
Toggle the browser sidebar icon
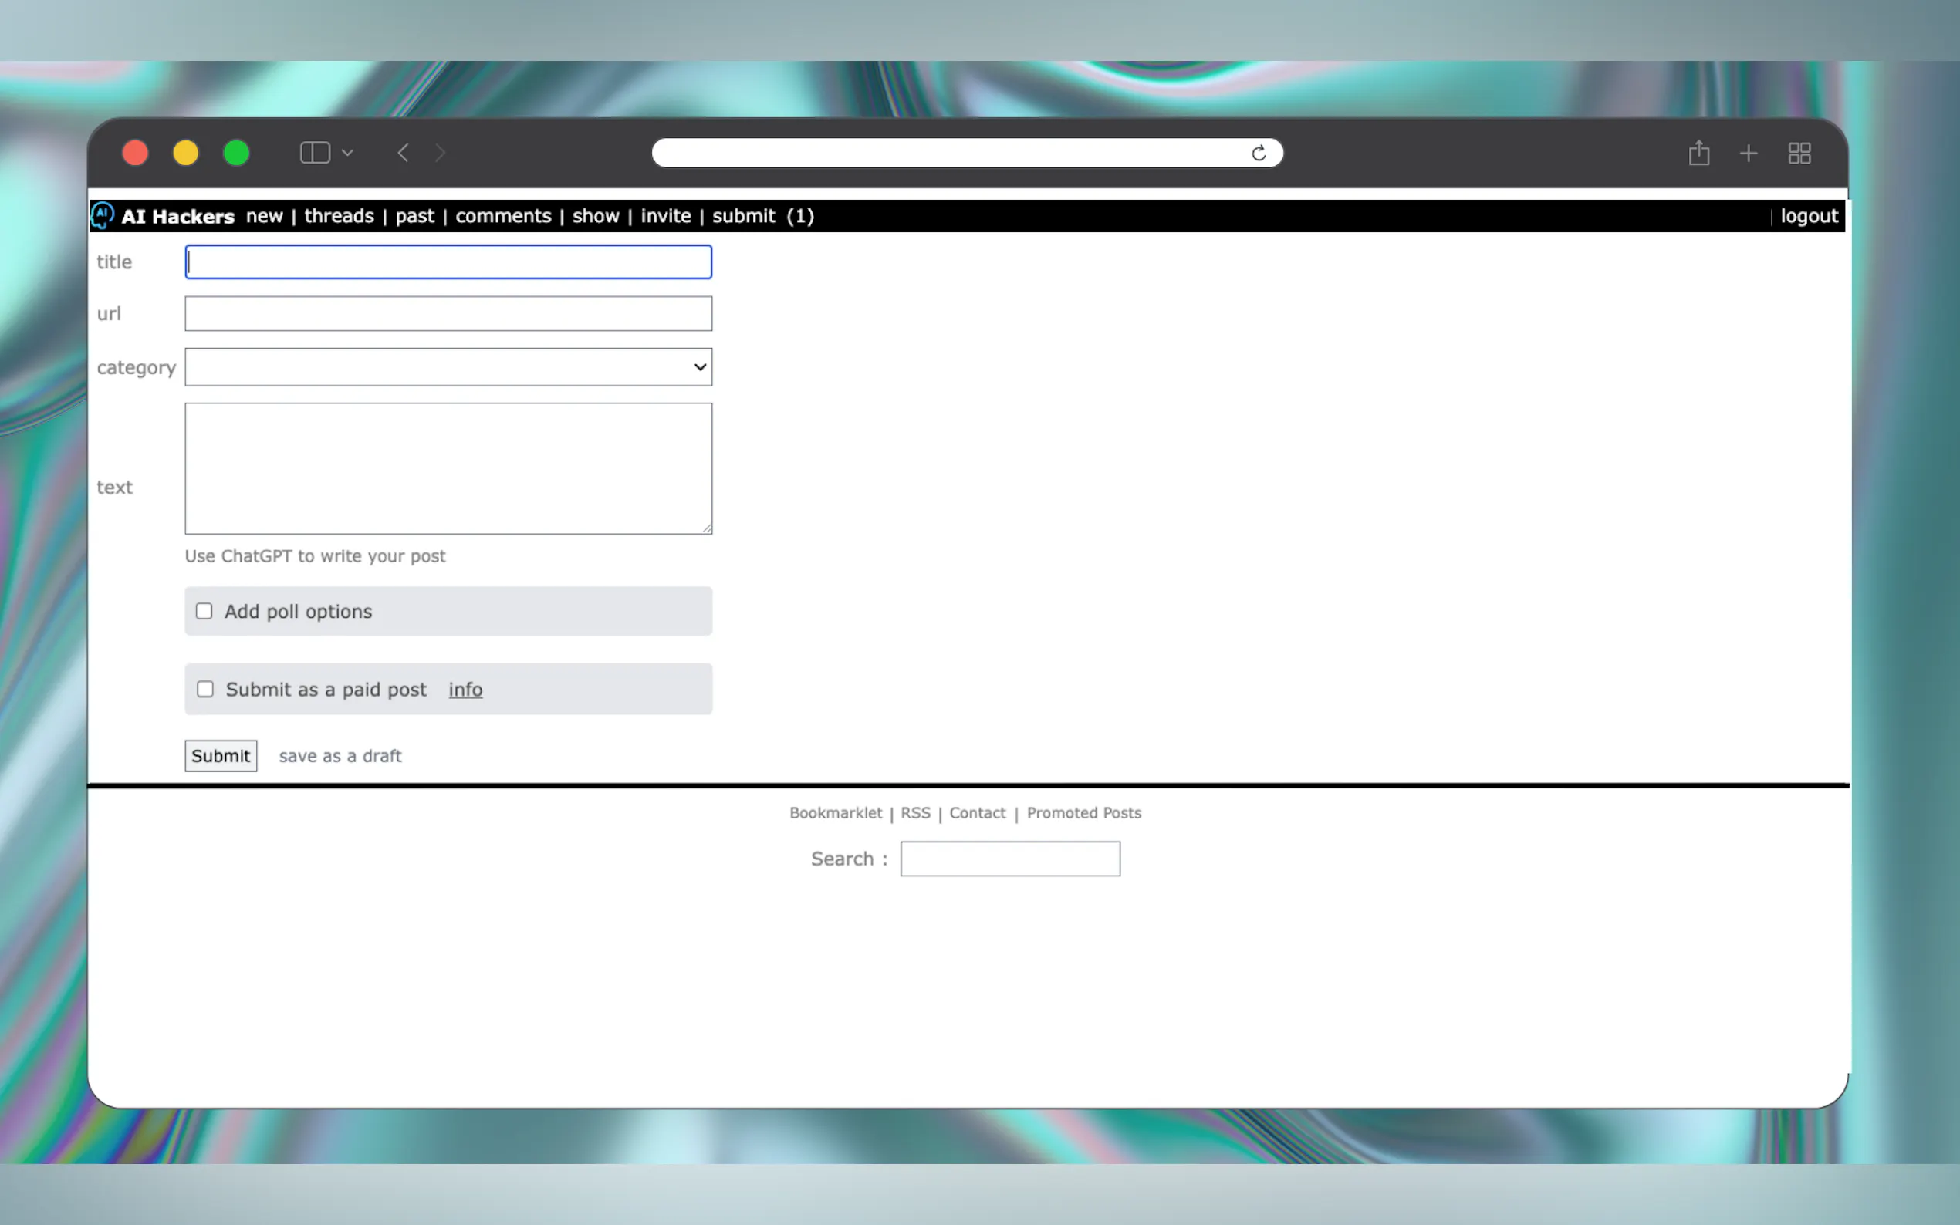coord(314,153)
